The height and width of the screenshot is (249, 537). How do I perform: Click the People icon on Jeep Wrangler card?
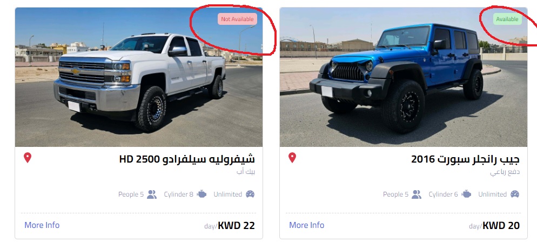click(417, 194)
